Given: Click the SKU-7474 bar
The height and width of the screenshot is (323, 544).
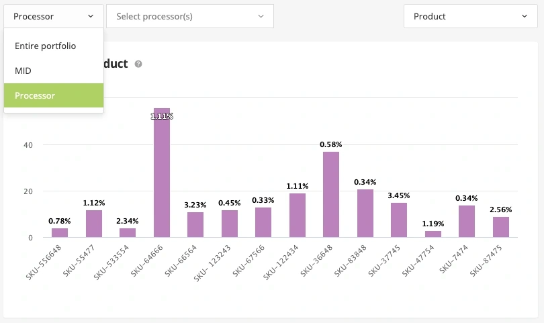Looking at the screenshot, I should click(467, 222).
